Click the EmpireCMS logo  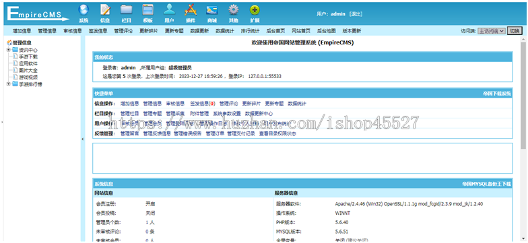38,13
